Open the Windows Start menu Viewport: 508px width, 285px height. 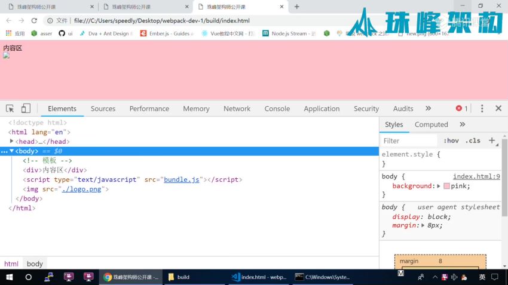coord(10,277)
